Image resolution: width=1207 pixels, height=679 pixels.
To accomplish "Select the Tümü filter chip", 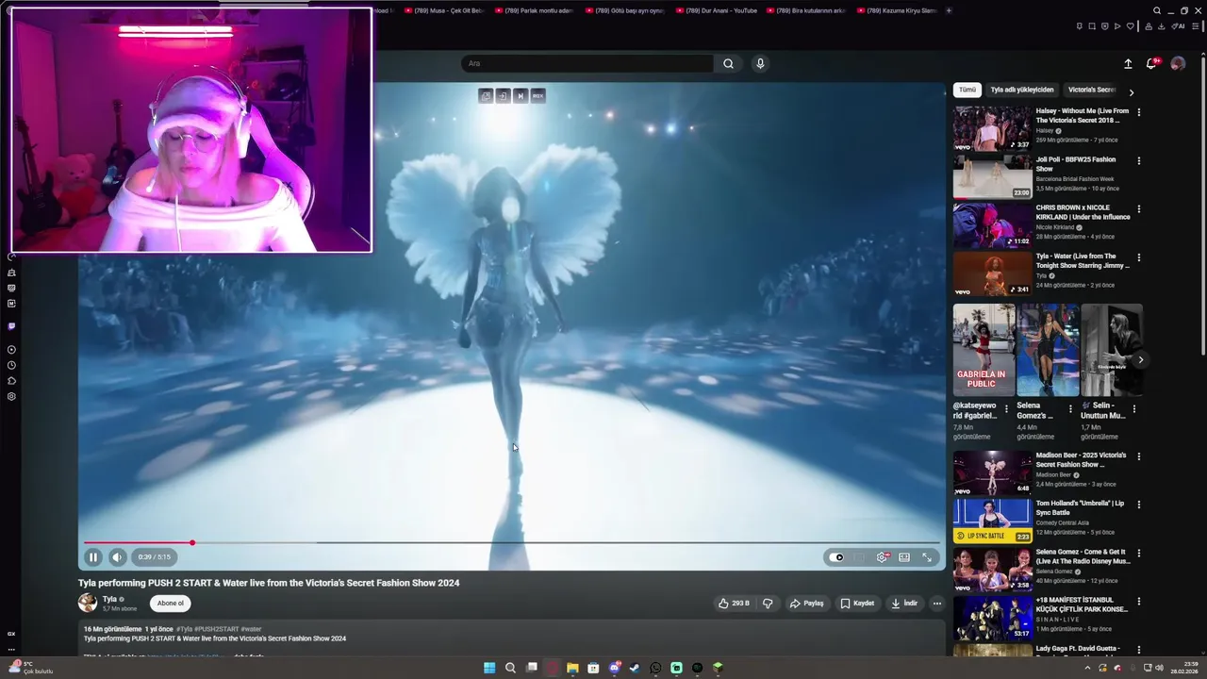I will pos(967,90).
